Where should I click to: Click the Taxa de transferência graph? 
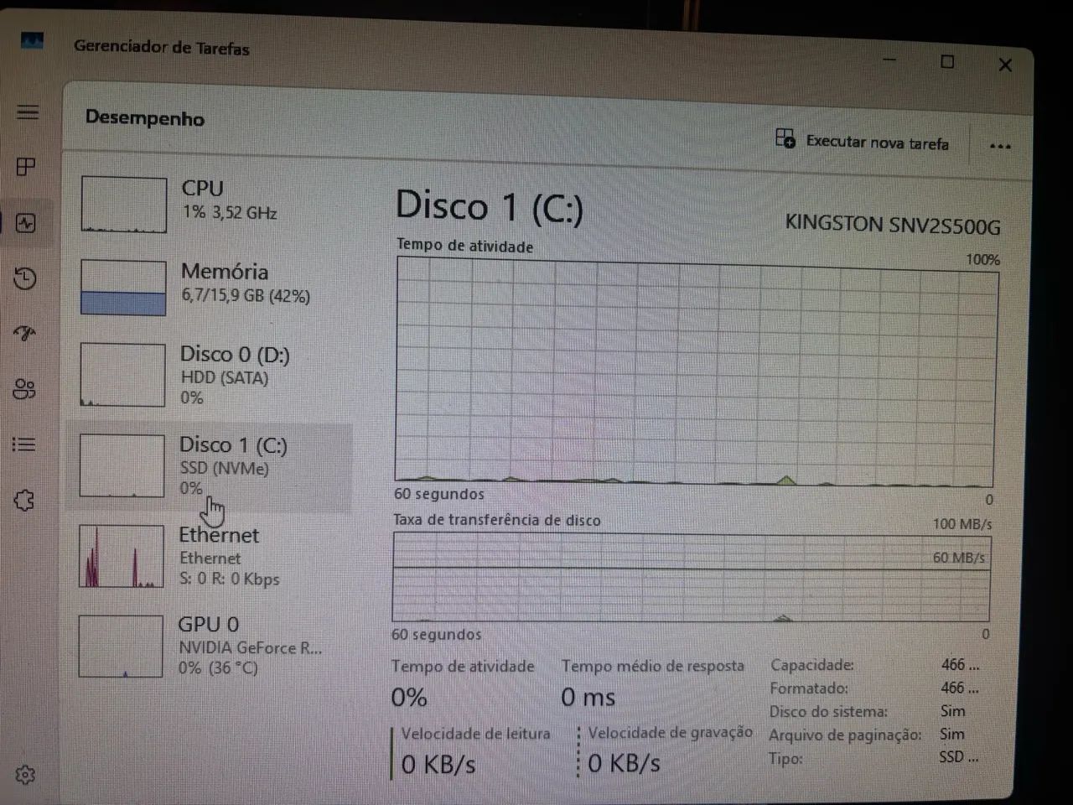[x=691, y=579]
